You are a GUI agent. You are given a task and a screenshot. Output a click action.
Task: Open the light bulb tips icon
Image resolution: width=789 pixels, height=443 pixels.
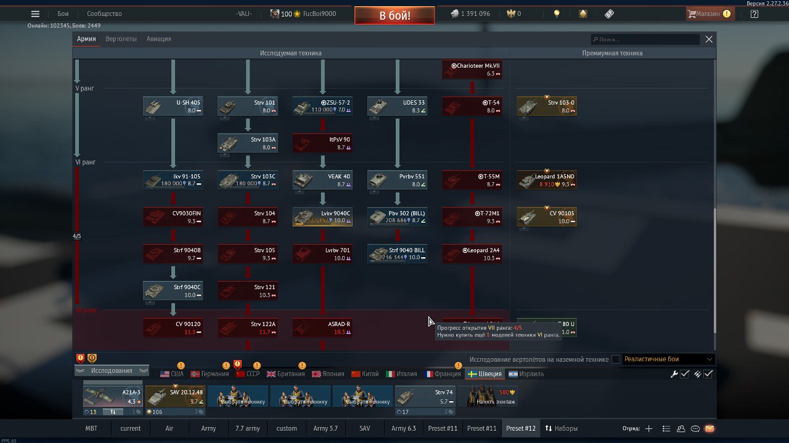pyautogui.click(x=557, y=14)
